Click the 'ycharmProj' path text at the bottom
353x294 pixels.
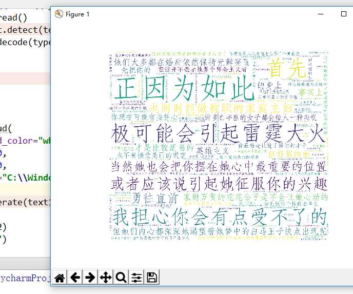(25, 278)
